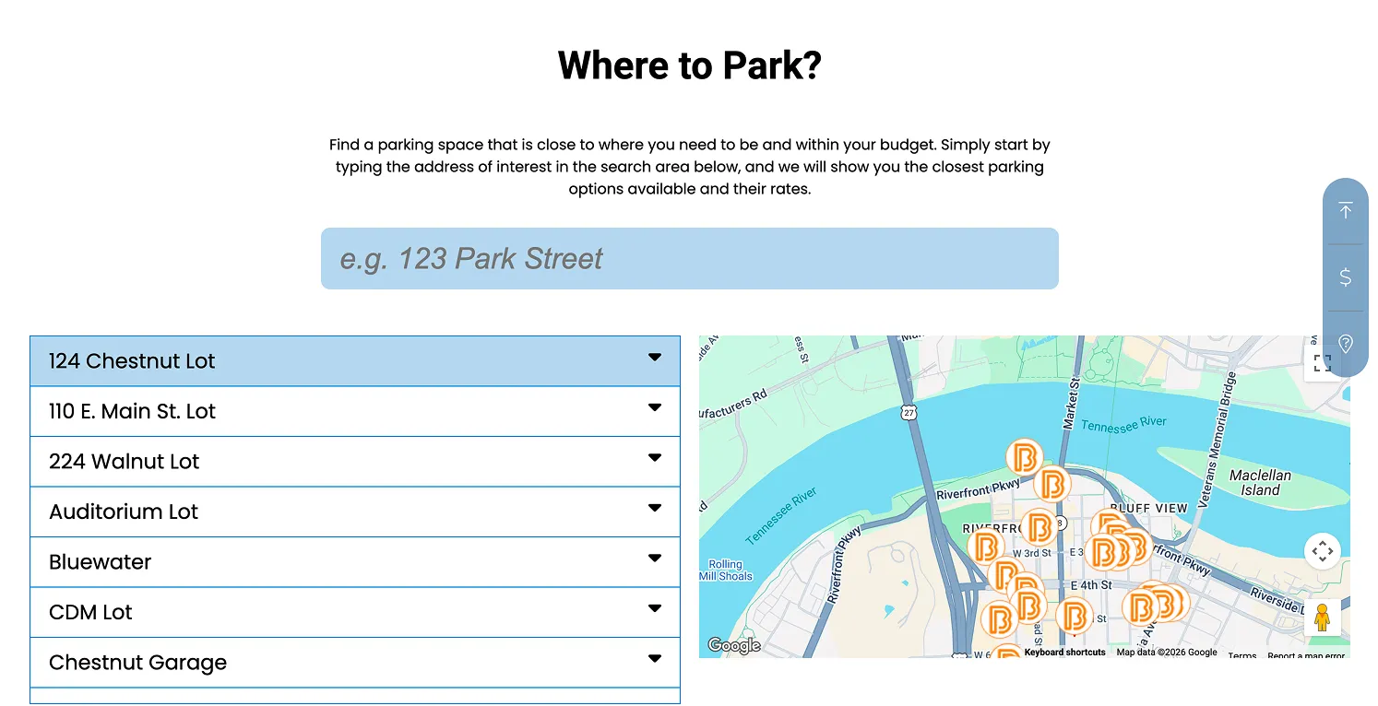1378x706 pixels.
Task: Click the scroll-to-top arrow in floating sidebar
Action: pyautogui.click(x=1345, y=211)
